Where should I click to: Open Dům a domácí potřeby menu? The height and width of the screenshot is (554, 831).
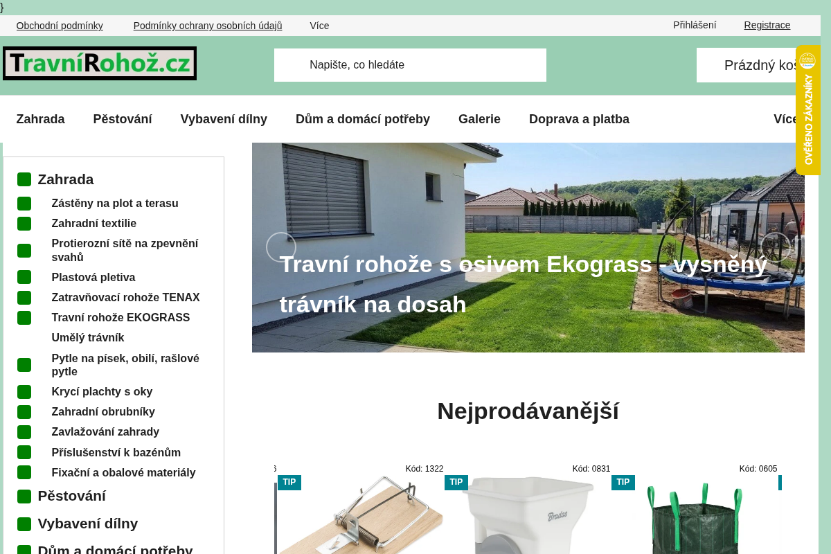point(363,119)
